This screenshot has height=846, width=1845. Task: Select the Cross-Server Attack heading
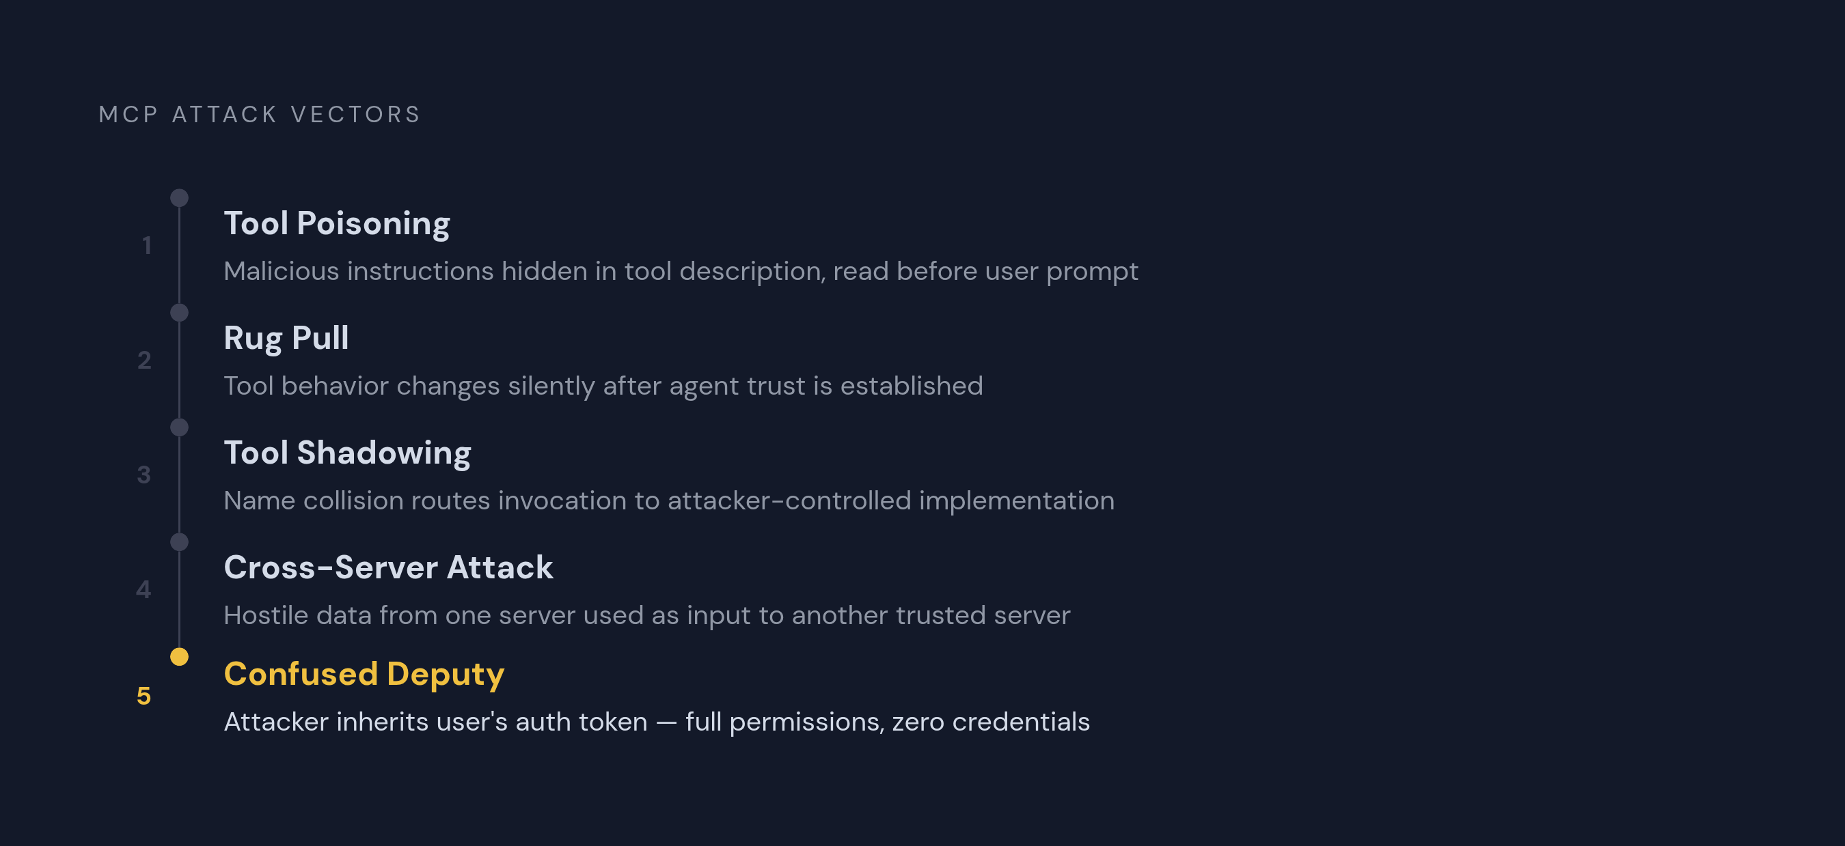click(388, 567)
